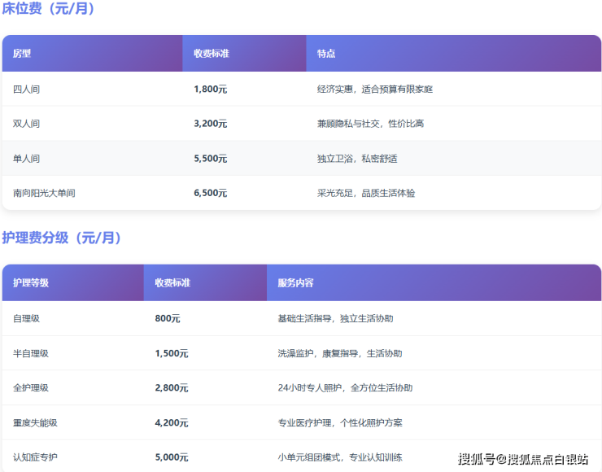Choose the 双人间 row label
Viewport: 602px width, 472px height.
(x=27, y=124)
